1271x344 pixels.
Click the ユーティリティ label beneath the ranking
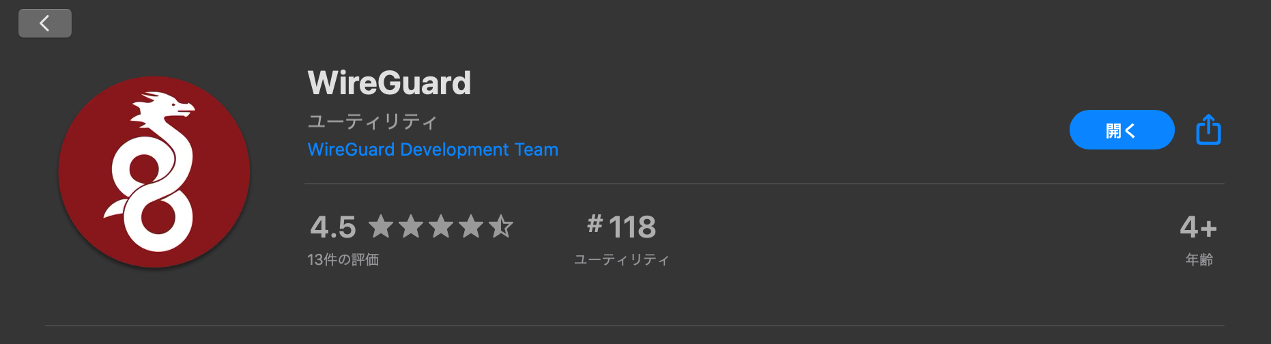(x=621, y=259)
